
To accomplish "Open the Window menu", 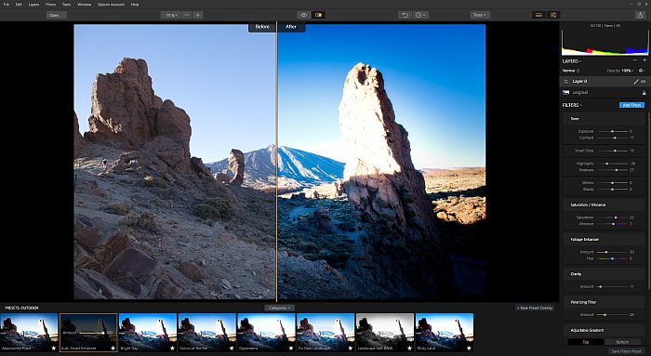I will pos(85,4).
